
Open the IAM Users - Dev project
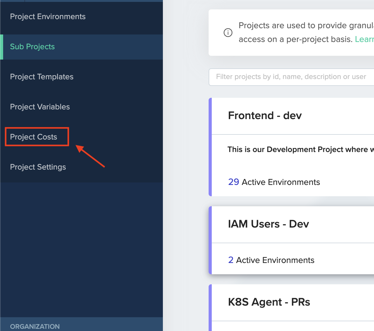coord(268,224)
